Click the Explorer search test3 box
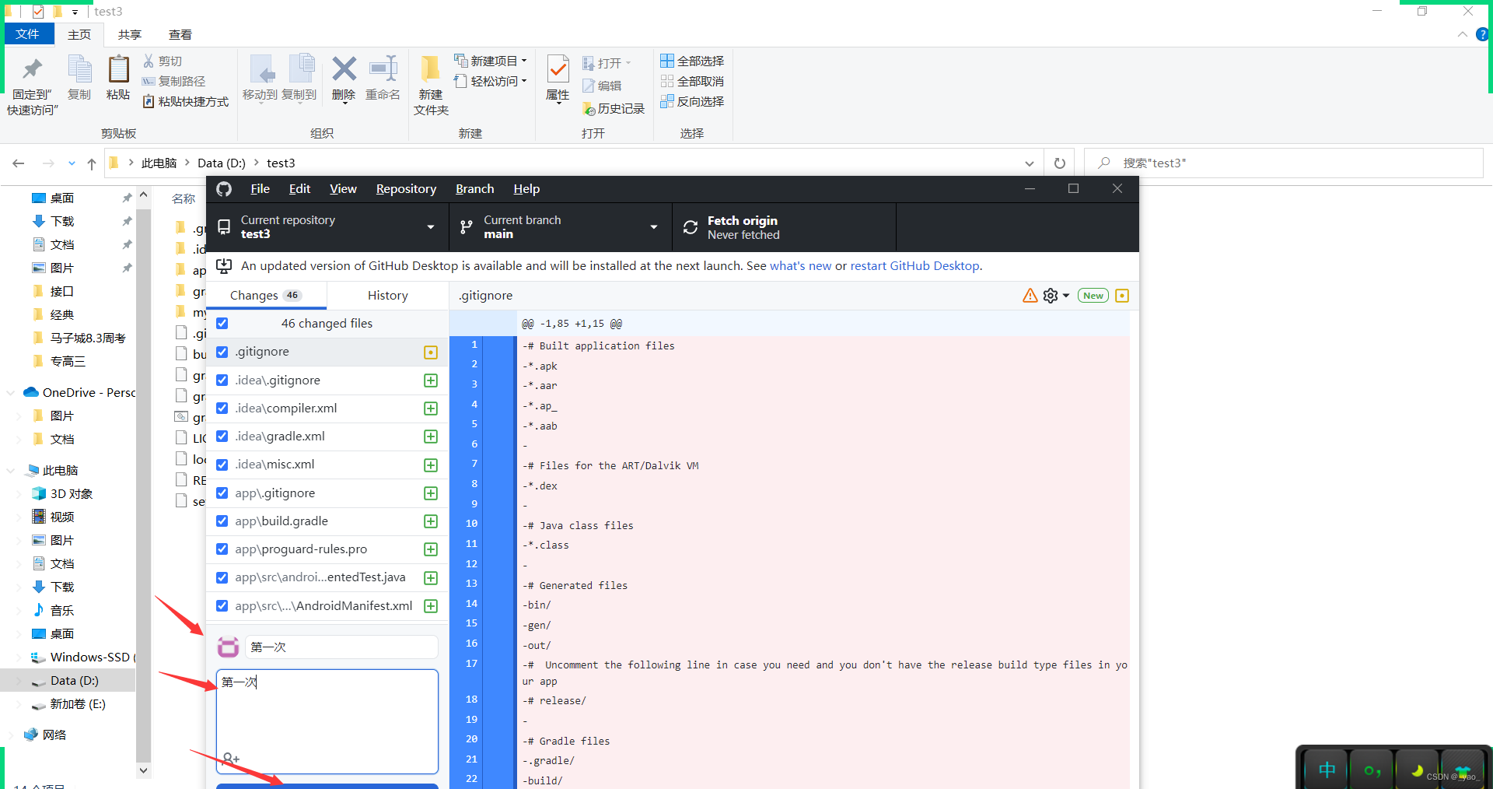 coord(1283,163)
